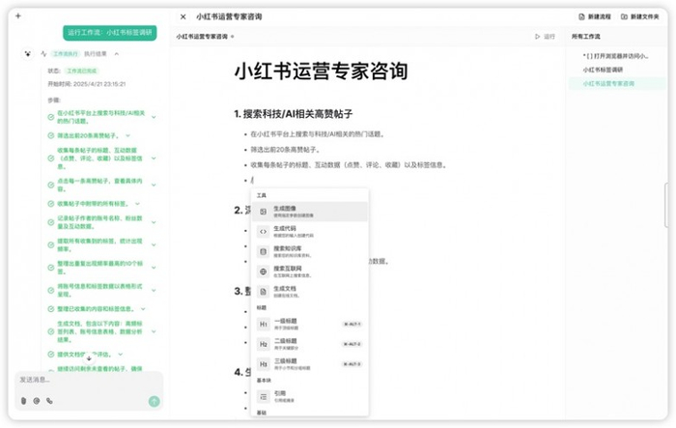This screenshot has height=428, width=676.
Task: Click the 发送消息 message input field
Action: pos(89,380)
